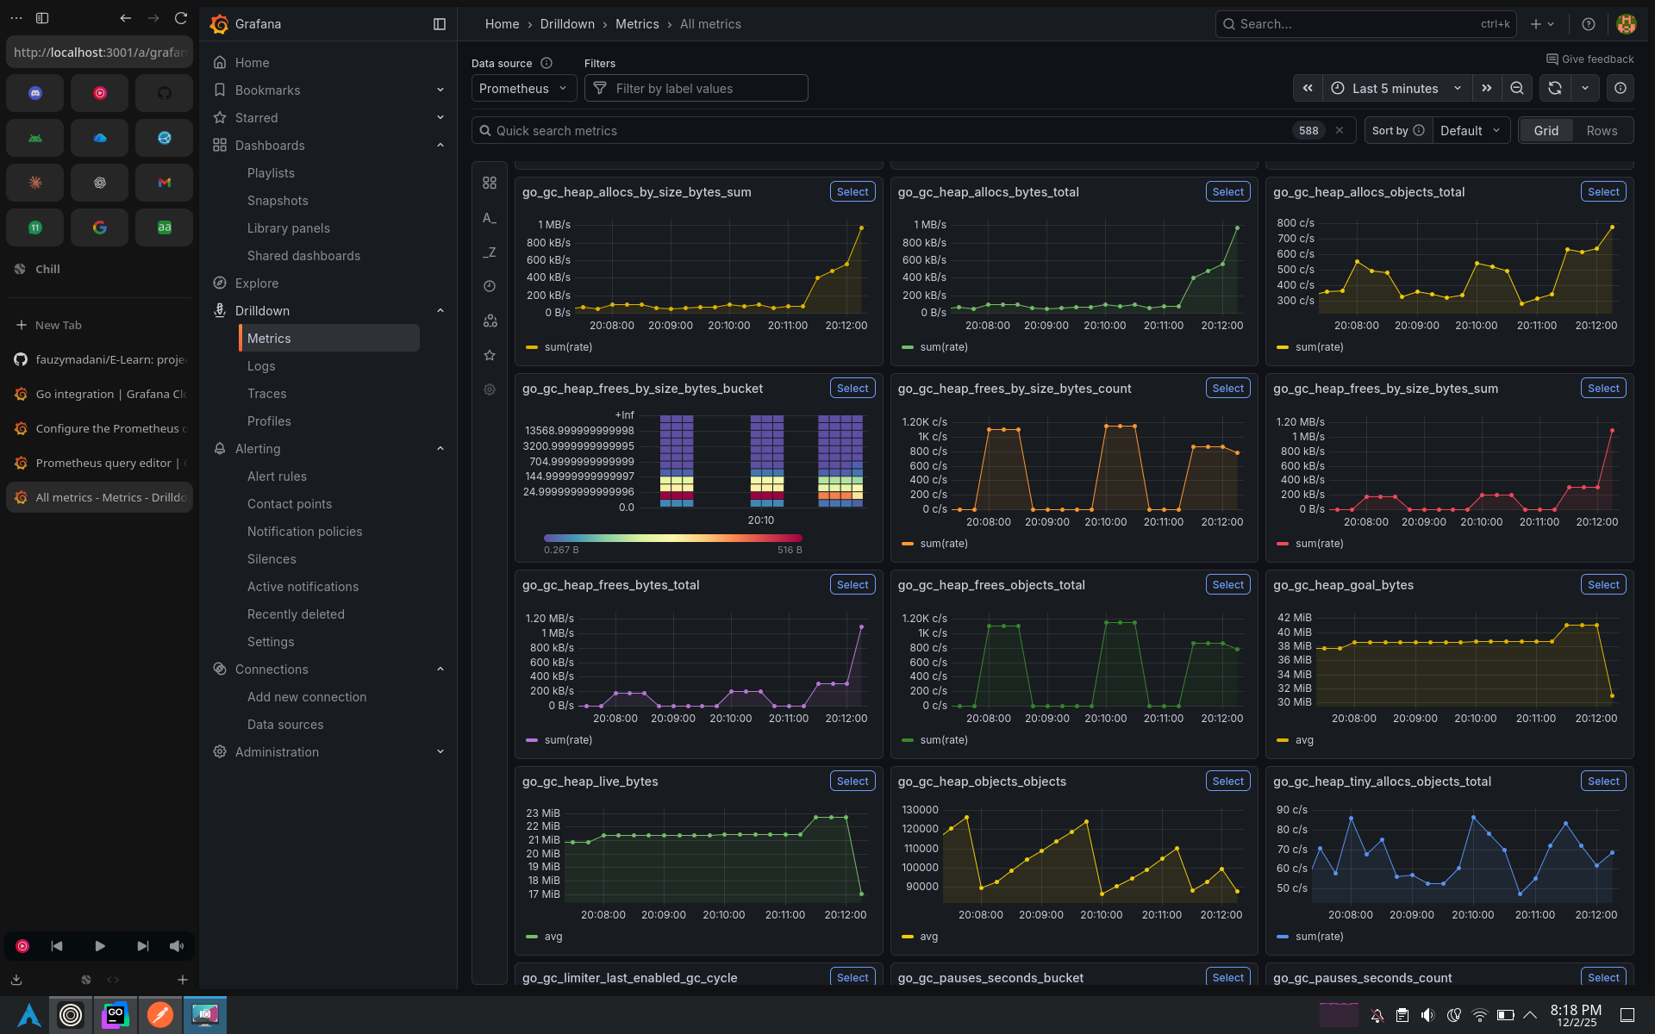Image resolution: width=1655 pixels, height=1034 pixels.
Task: Switch metrics view to Grid
Action: point(1546,130)
